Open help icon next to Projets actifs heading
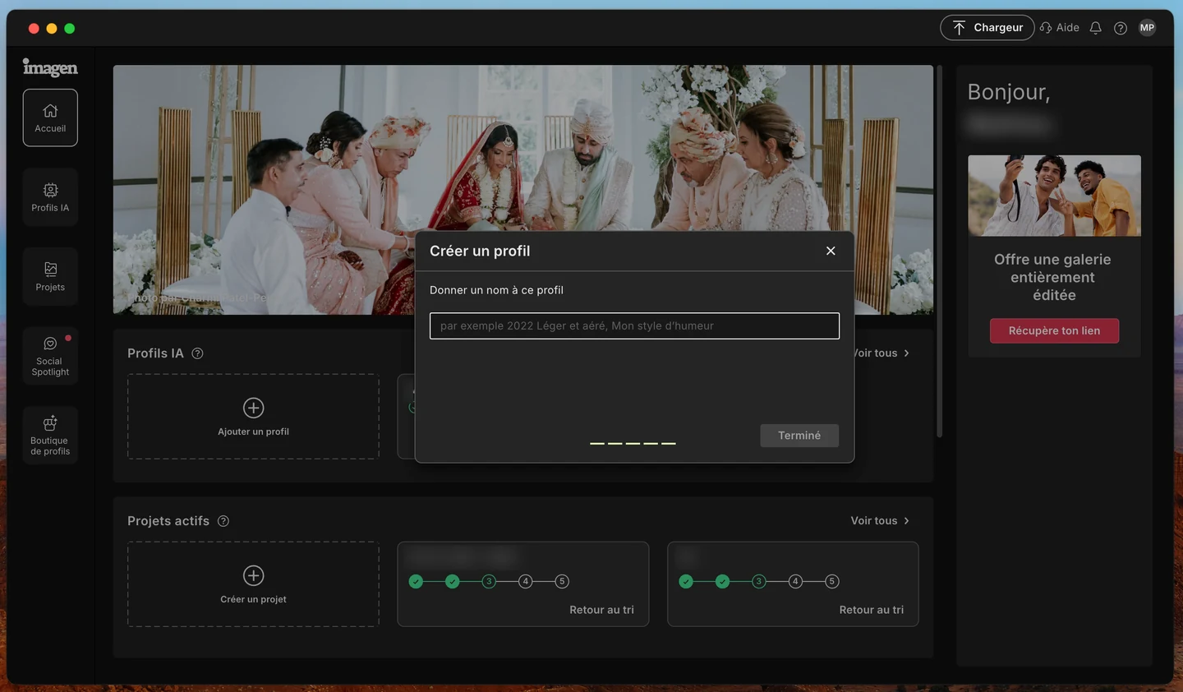Screen dimensions: 1183x692 [x=223, y=521]
